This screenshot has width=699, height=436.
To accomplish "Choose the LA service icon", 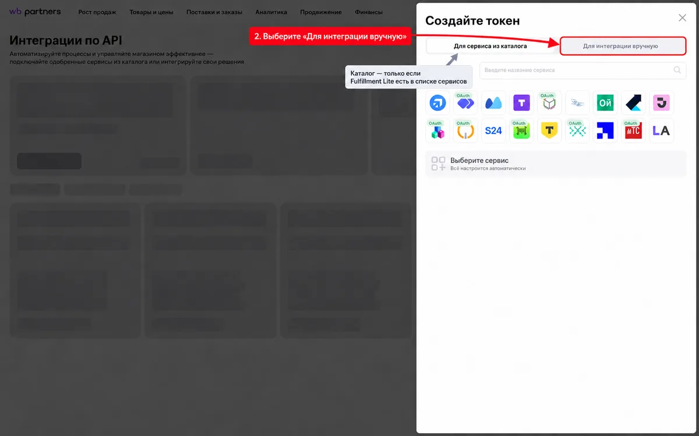I will (661, 131).
